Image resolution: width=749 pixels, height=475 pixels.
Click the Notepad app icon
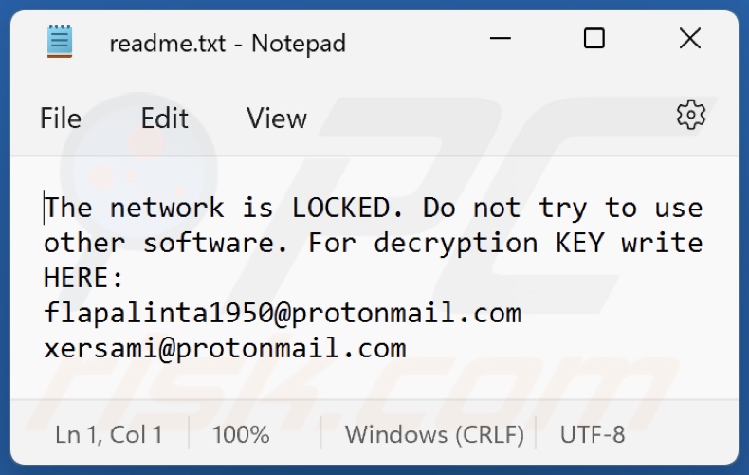[x=60, y=42]
